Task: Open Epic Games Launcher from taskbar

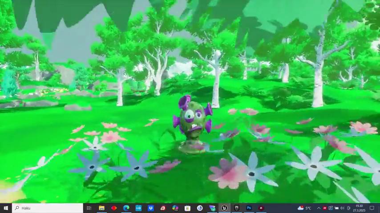Action: point(237,208)
